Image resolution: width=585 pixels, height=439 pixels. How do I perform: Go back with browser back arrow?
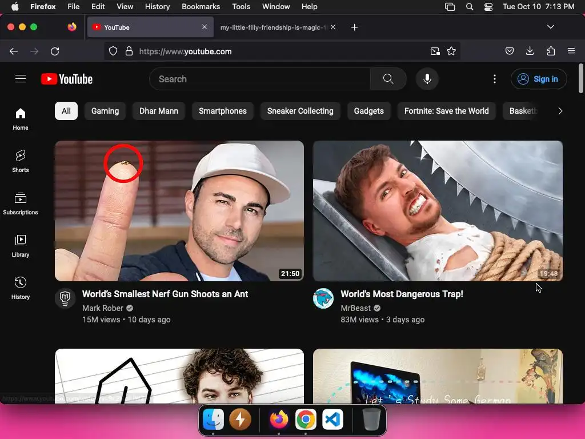(x=14, y=51)
